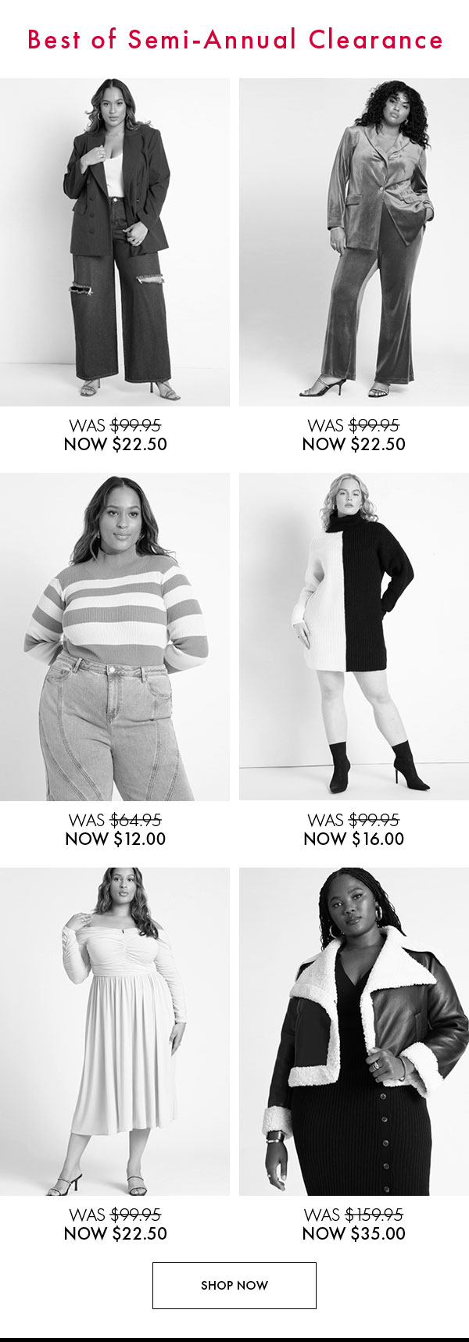Click WAS $99.95 under the velvet suit

pos(354,426)
